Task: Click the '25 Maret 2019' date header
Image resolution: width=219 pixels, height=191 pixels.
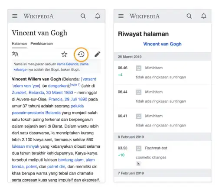Action: [162, 57]
